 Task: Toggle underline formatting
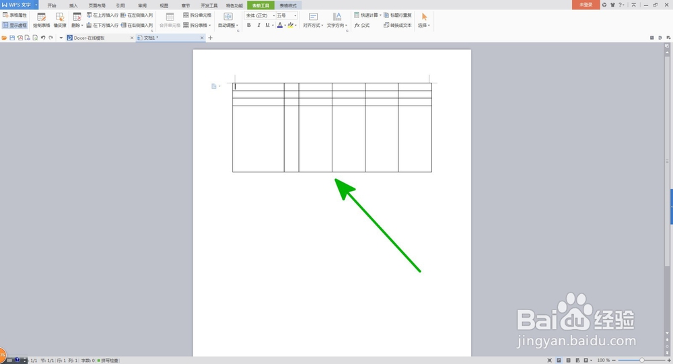click(x=267, y=26)
